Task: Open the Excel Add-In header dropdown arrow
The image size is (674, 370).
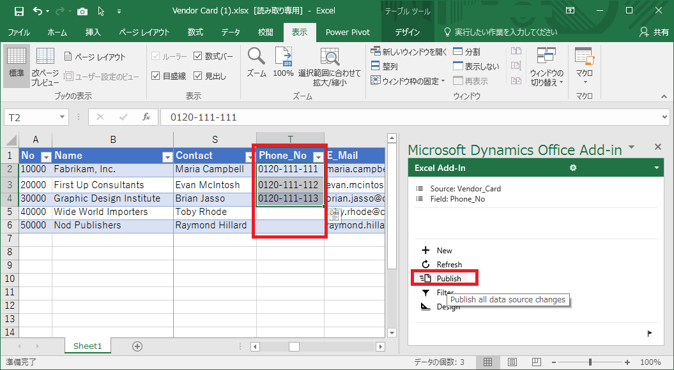Action: [656, 168]
